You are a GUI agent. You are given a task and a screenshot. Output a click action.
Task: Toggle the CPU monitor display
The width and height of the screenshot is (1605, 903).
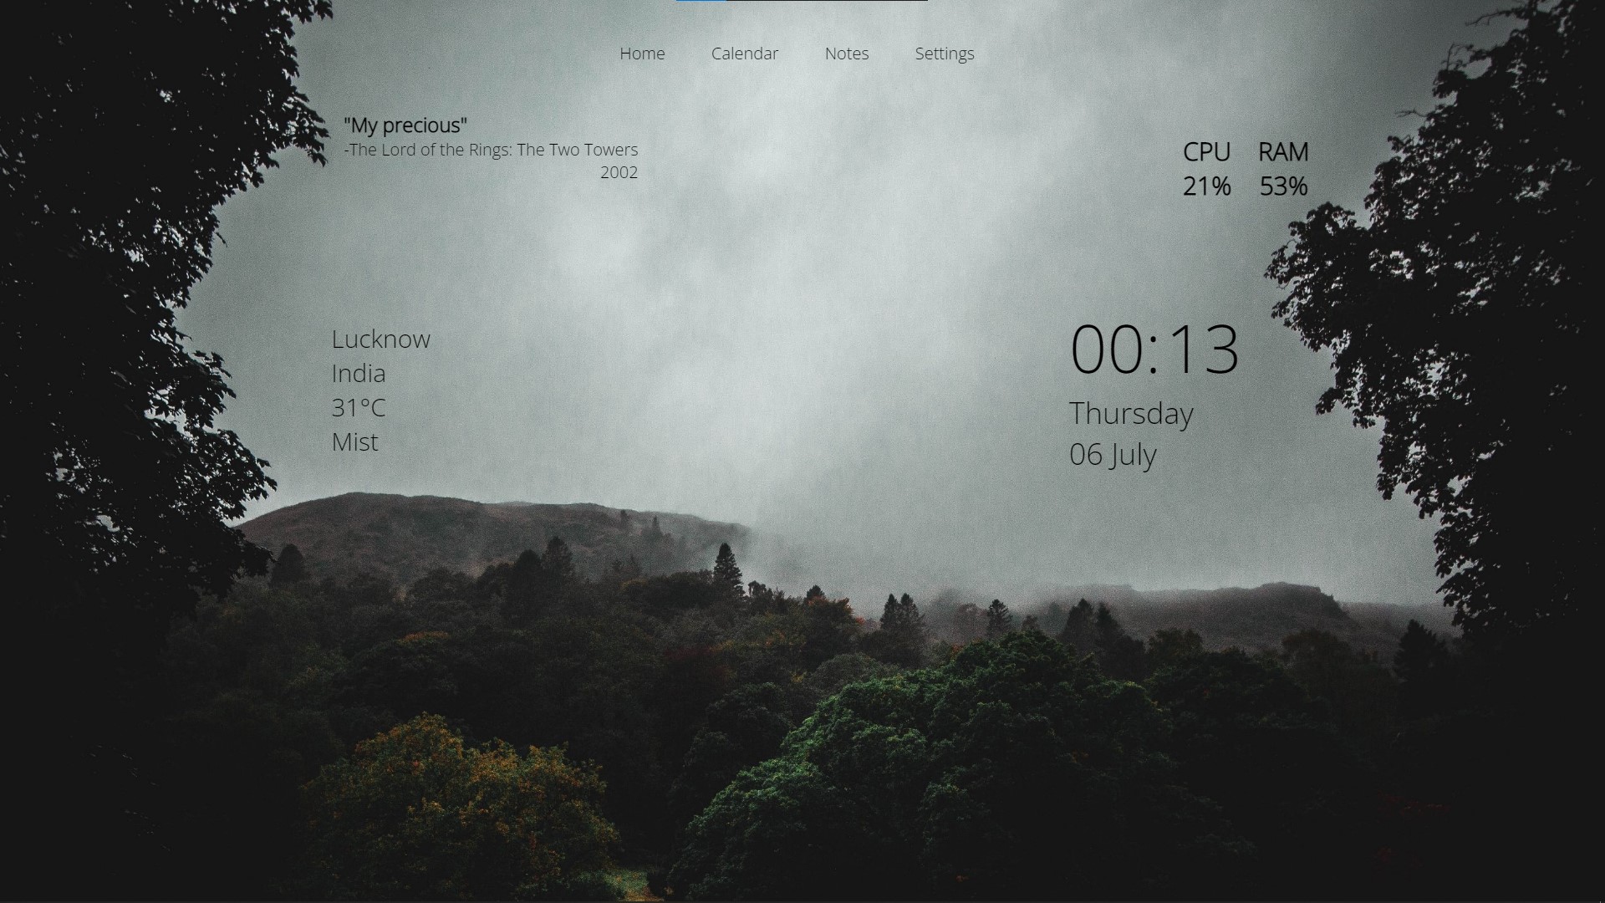pos(1207,167)
